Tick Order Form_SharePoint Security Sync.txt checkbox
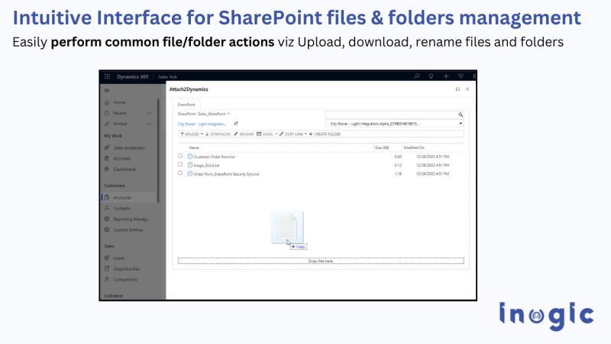Screen dimensions: 611x344 pos(180,174)
